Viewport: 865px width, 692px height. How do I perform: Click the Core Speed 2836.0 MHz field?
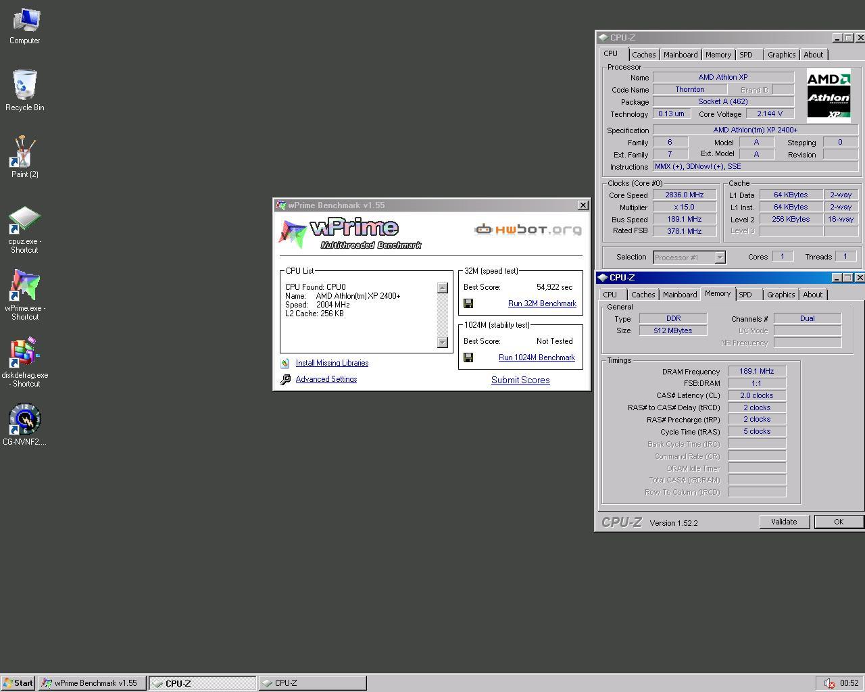684,195
